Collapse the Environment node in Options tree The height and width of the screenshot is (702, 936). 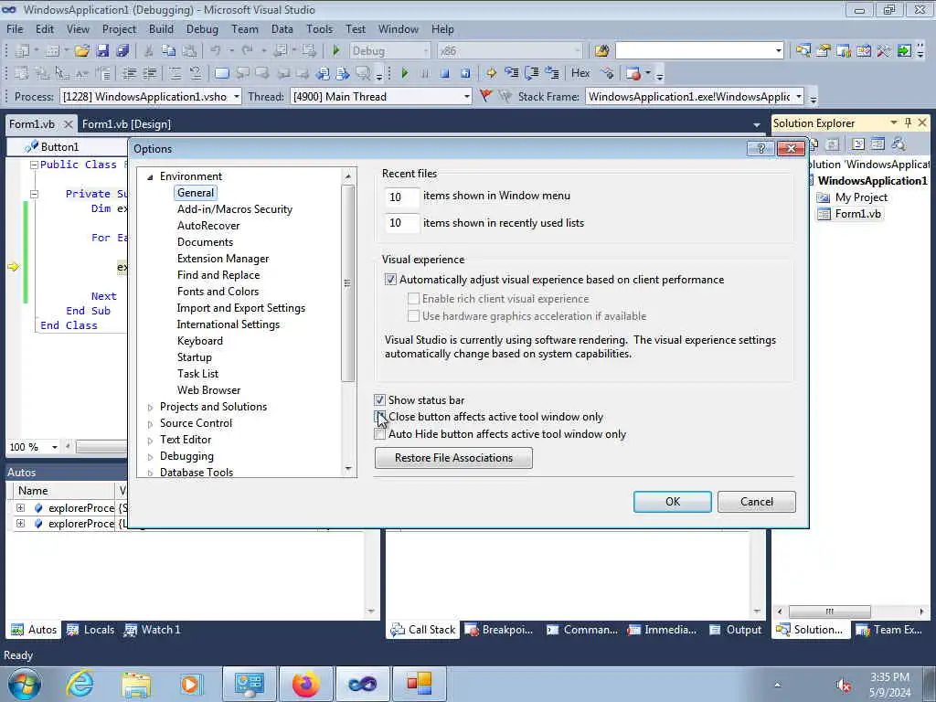(x=150, y=176)
